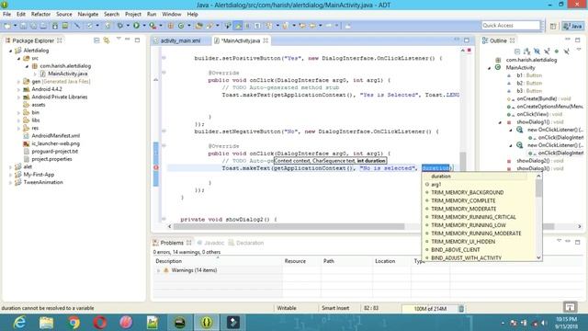Expand Android Private Libraries node
This screenshot has height=331, width=588.
(x=18, y=97)
